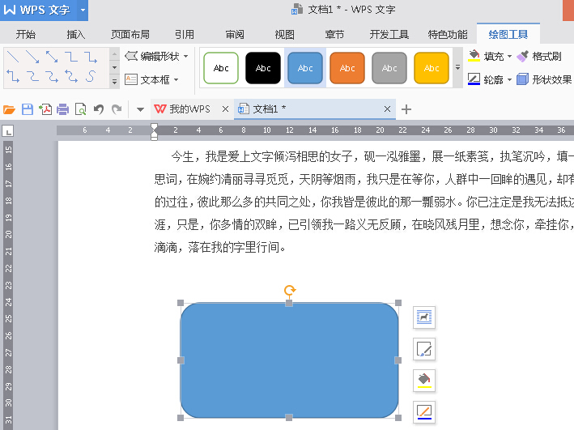Close the 文档1 tab
The image size is (574, 430).
coord(387,109)
